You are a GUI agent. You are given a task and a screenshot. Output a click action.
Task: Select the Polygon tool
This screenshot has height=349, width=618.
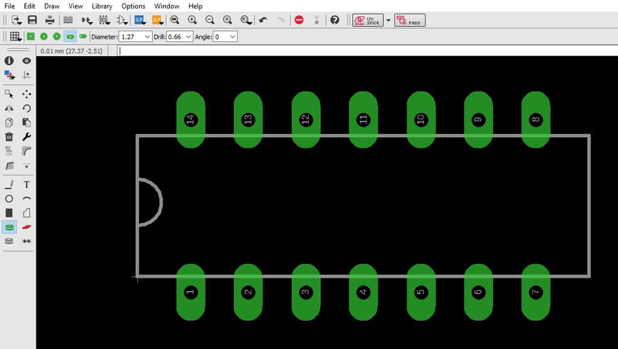point(27,213)
